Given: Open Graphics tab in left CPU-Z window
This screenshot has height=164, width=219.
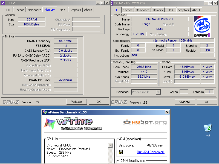Looking at the screenshot, I should click(x=75, y=10).
